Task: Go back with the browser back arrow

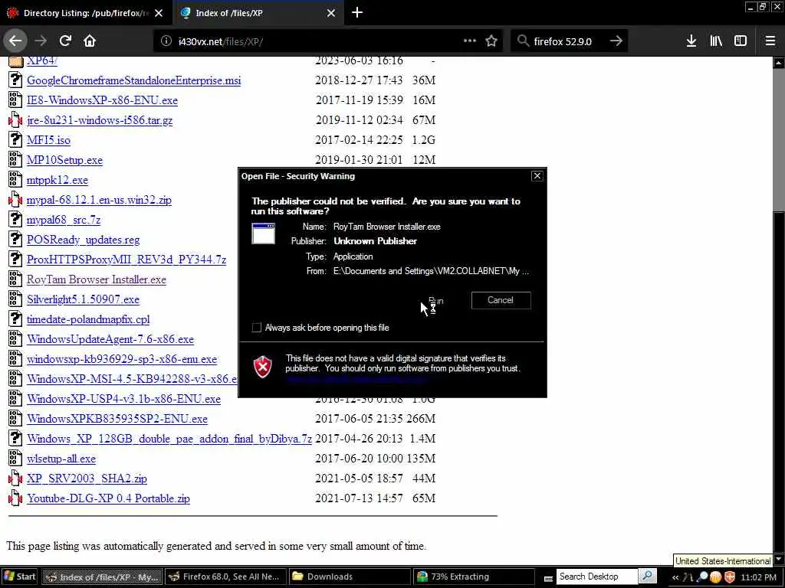Action: point(15,41)
